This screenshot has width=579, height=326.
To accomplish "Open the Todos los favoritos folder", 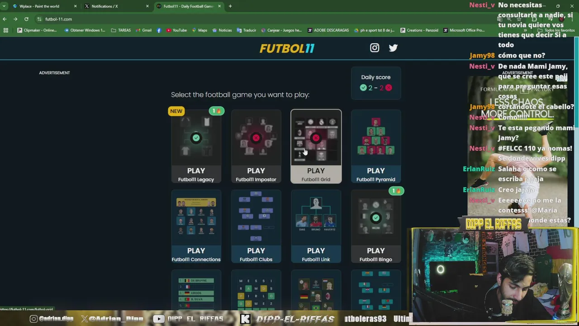I will pos(556,30).
